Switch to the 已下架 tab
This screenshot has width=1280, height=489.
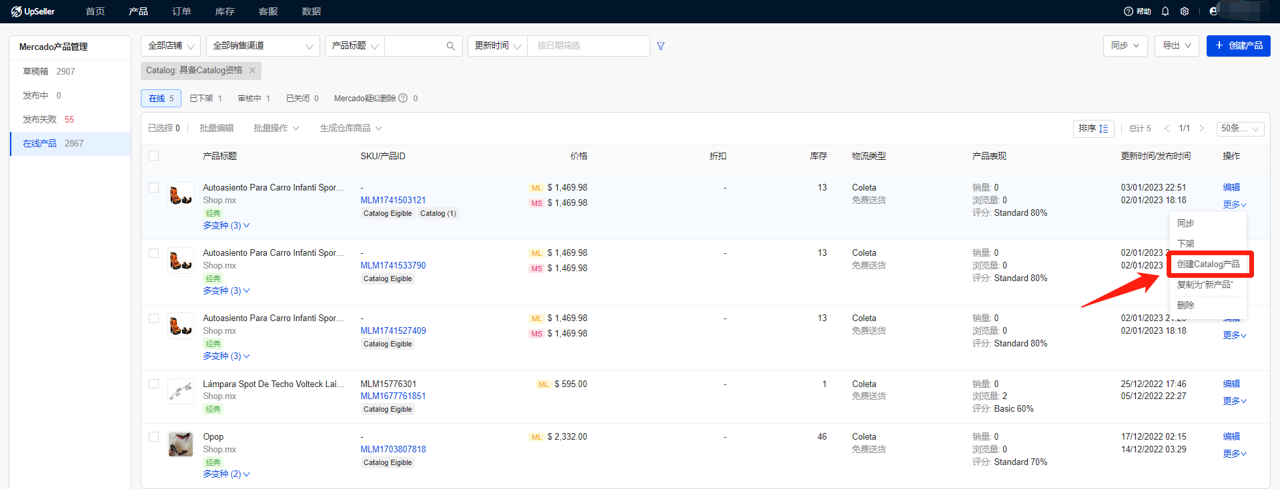pyautogui.click(x=205, y=99)
